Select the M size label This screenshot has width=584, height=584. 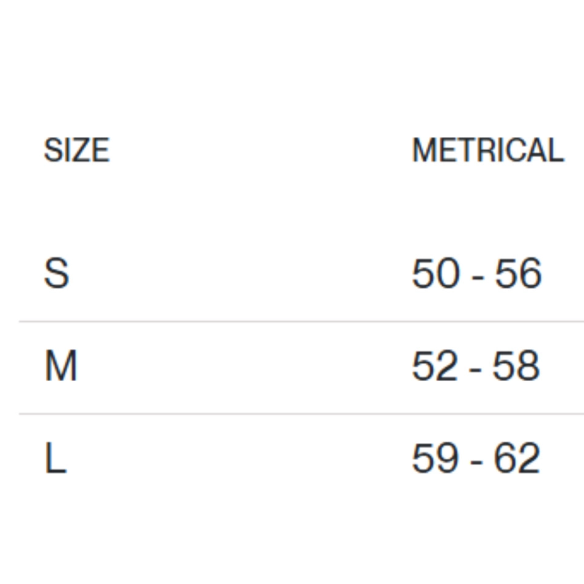tap(60, 367)
